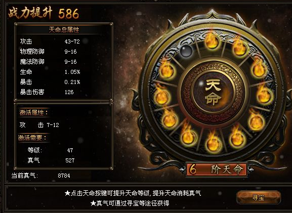The height and width of the screenshot is (213, 292).
Task: Click the 暴击伤害 126 attribute row
Action: click(x=47, y=92)
